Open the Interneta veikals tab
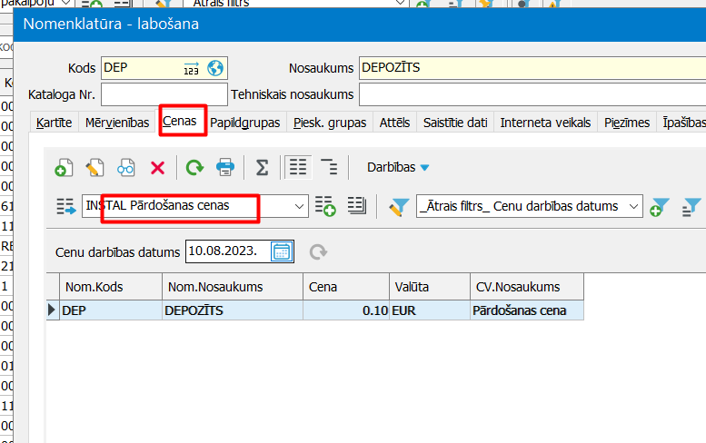 point(545,123)
